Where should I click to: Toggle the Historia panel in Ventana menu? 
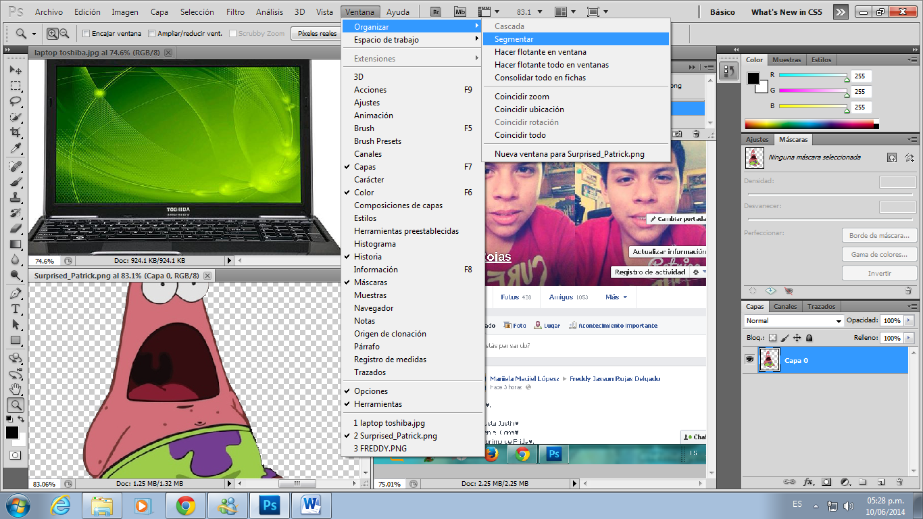tap(412, 257)
